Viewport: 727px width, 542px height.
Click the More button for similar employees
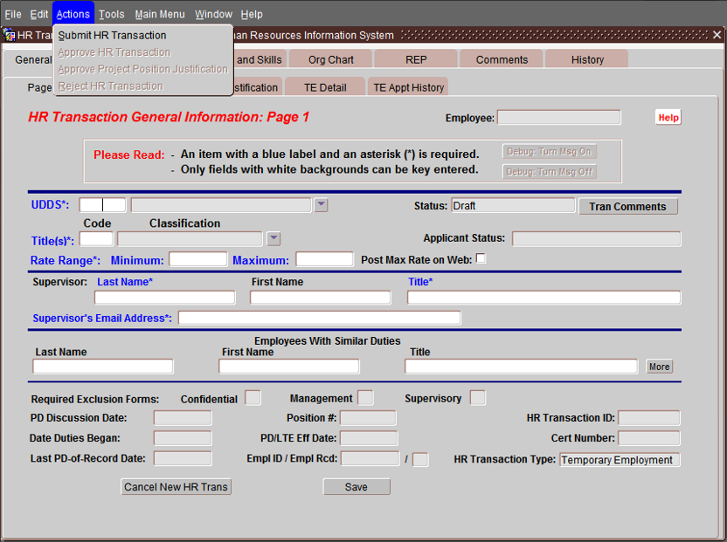659,367
